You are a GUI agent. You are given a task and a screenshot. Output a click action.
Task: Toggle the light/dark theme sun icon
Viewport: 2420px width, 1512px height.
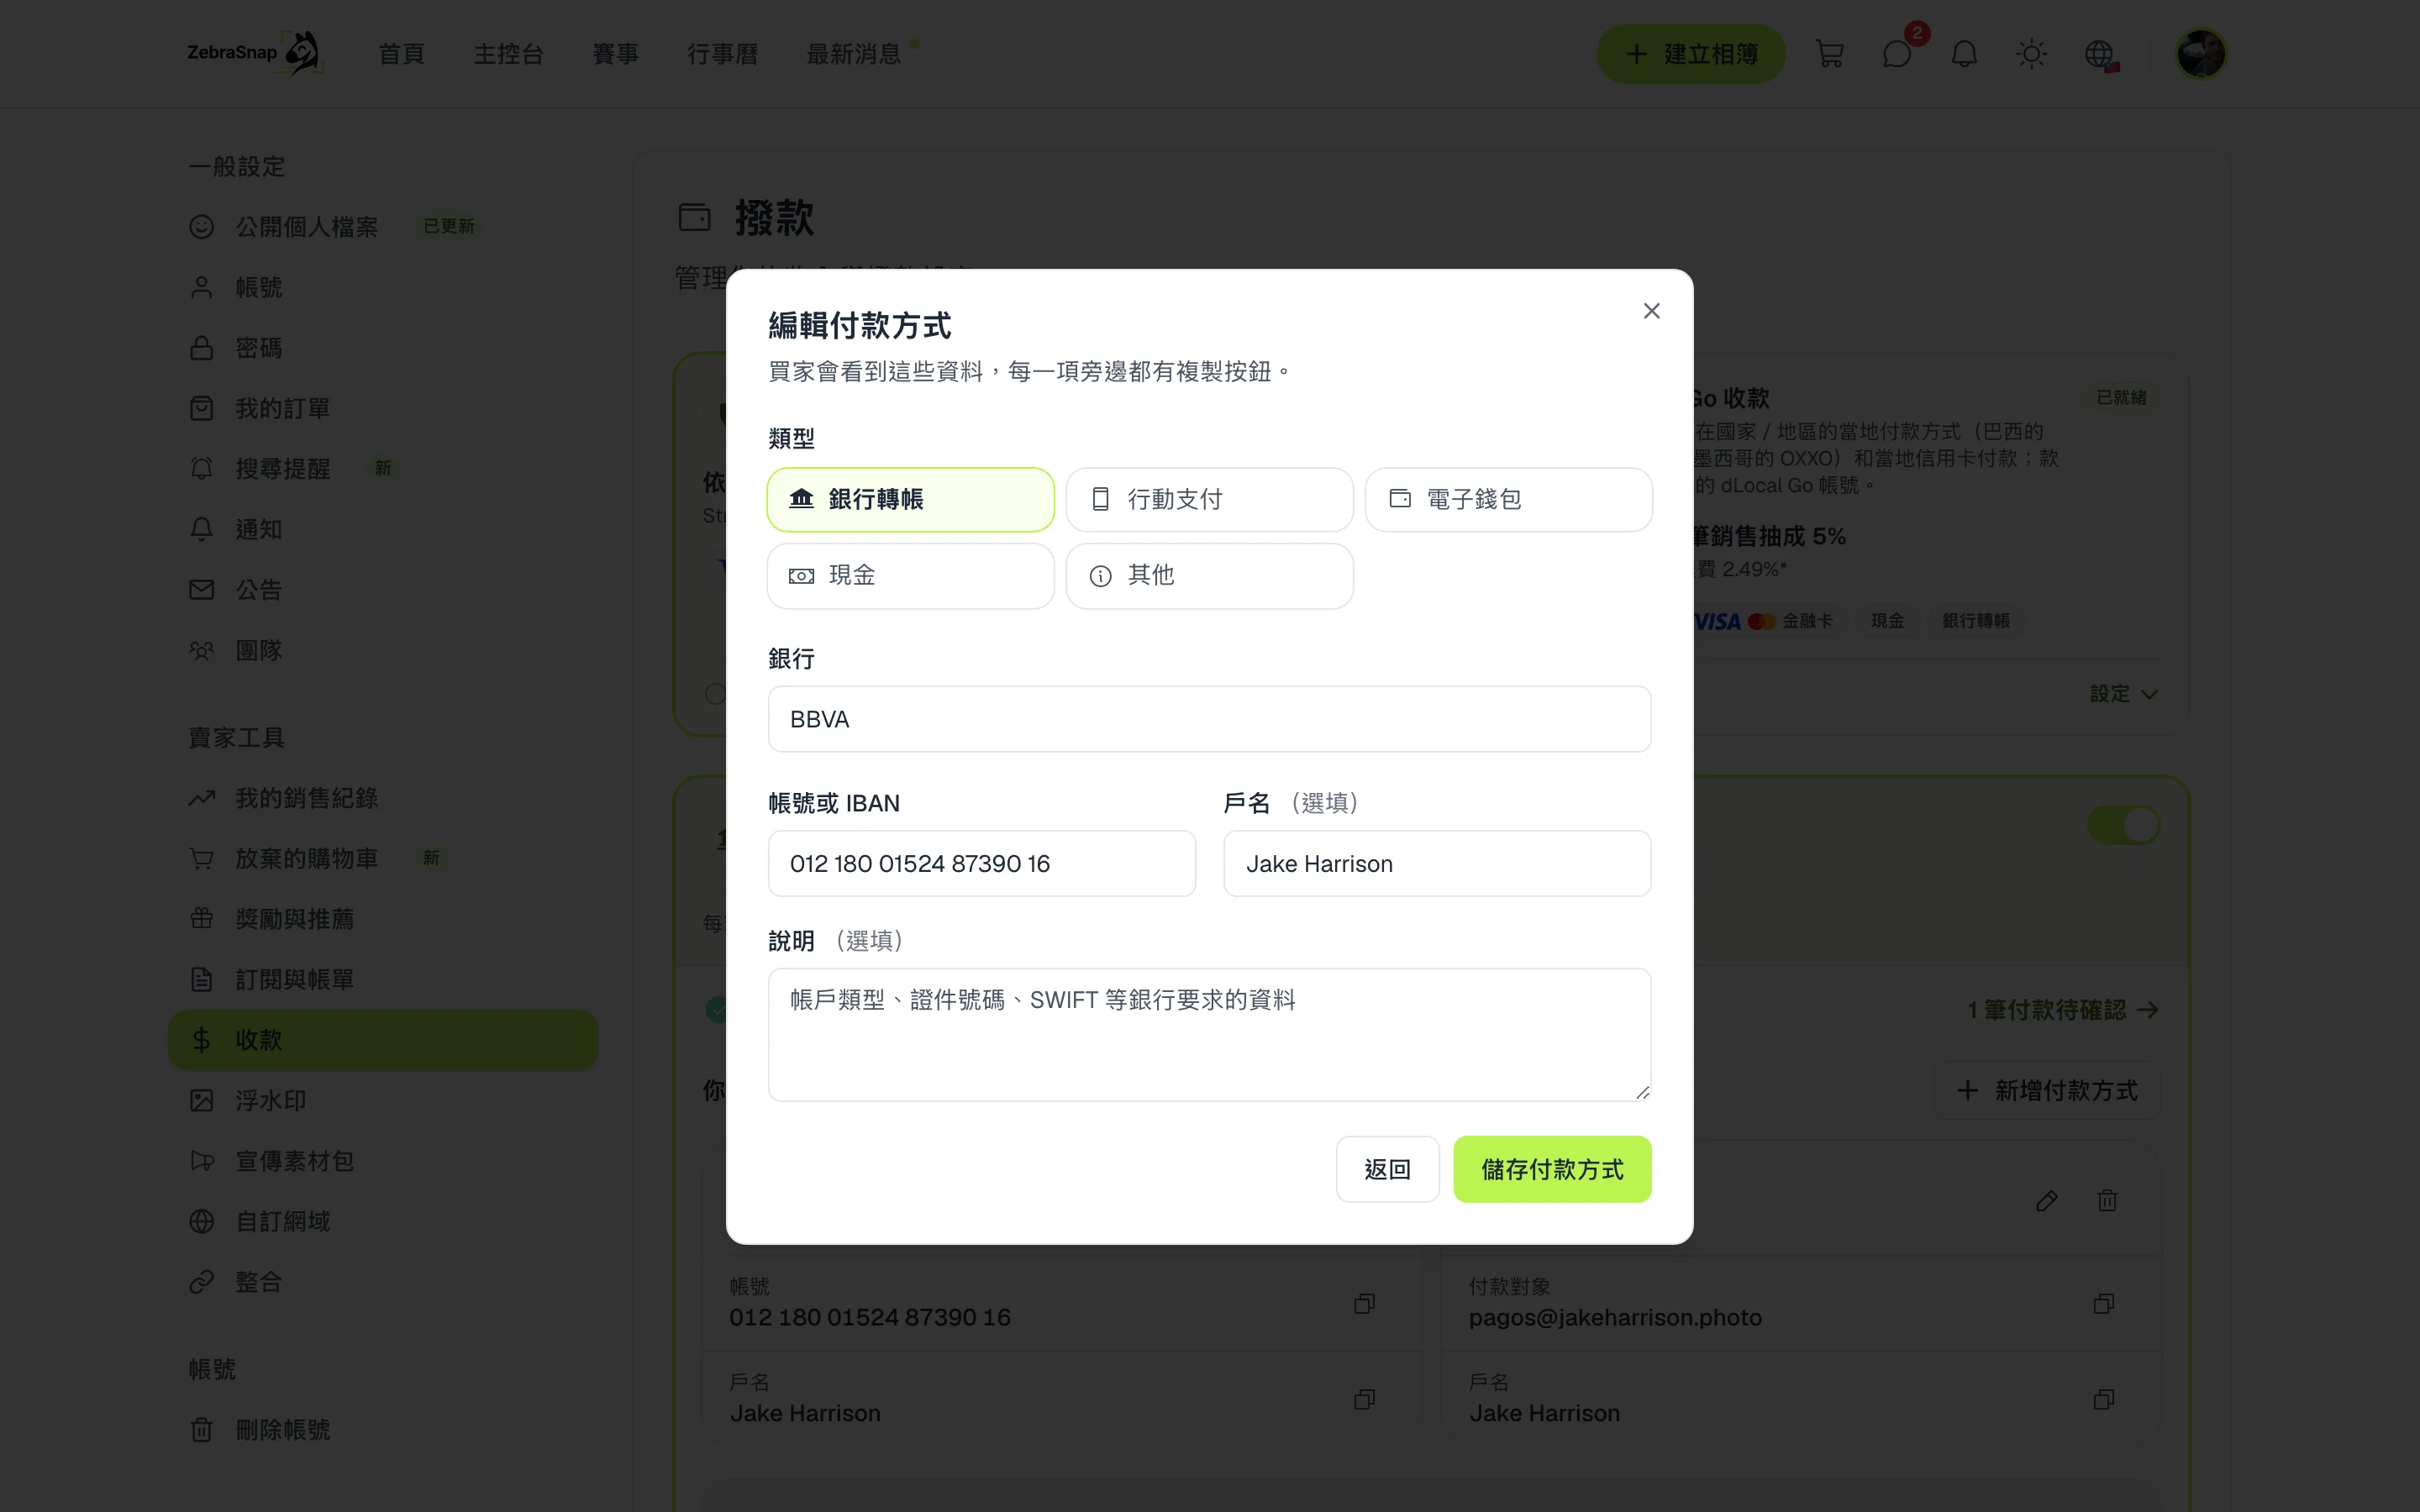coord(2031,54)
